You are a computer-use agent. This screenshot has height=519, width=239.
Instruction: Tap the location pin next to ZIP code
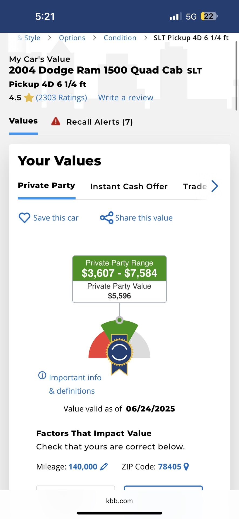[x=186, y=467]
